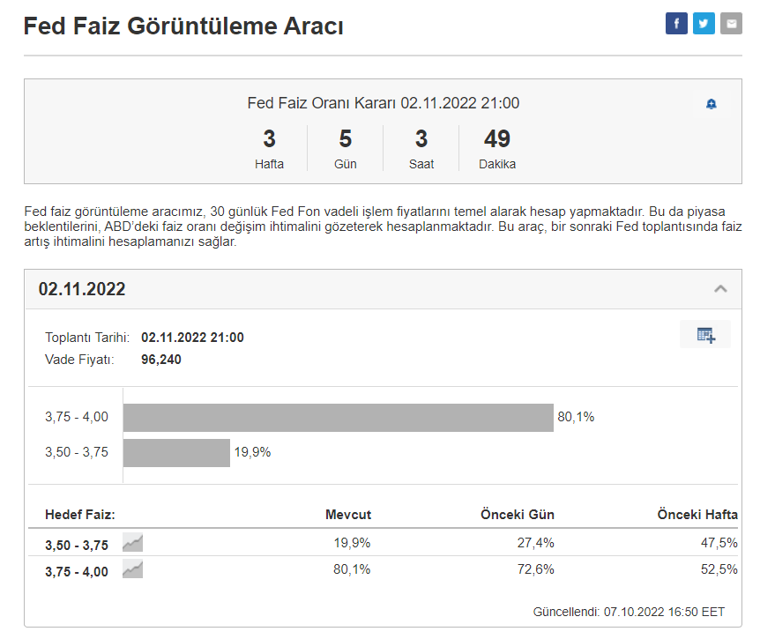Image resolution: width=760 pixels, height=639 pixels.
Task: Click the 3,75 - 4,00 table row label
Action: (77, 571)
